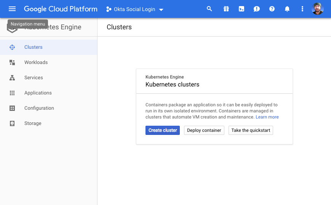Follow the Learn more link
This screenshot has height=205, width=331.
click(267, 117)
